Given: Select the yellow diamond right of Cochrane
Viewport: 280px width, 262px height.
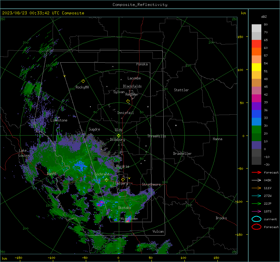Looking at the screenshot, I should 106,180.
